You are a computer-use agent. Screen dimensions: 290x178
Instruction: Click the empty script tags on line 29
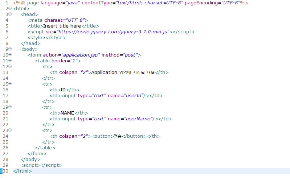pyautogui.click(x=41, y=165)
